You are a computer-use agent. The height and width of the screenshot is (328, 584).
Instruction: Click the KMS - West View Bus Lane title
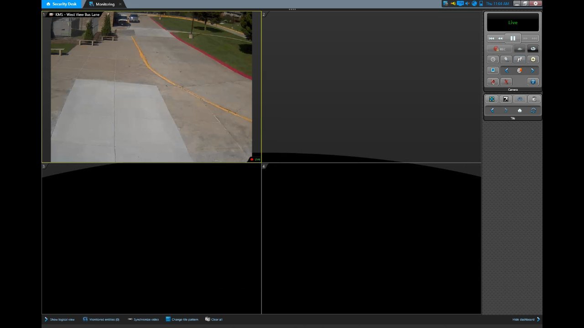[x=78, y=15]
